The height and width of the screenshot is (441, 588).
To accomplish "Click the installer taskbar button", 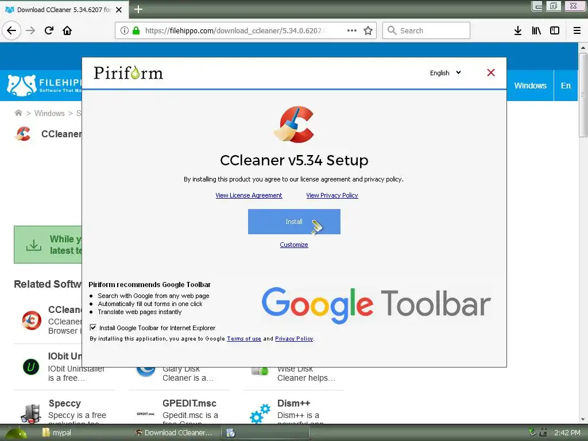I will pyautogui.click(x=265, y=433).
